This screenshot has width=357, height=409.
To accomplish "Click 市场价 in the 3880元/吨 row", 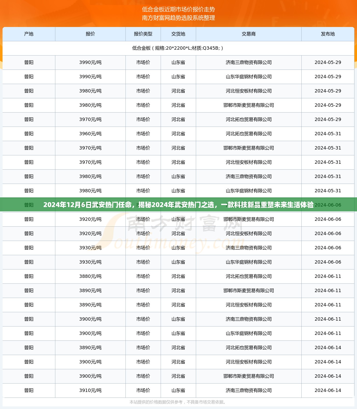I will (143, 276).
